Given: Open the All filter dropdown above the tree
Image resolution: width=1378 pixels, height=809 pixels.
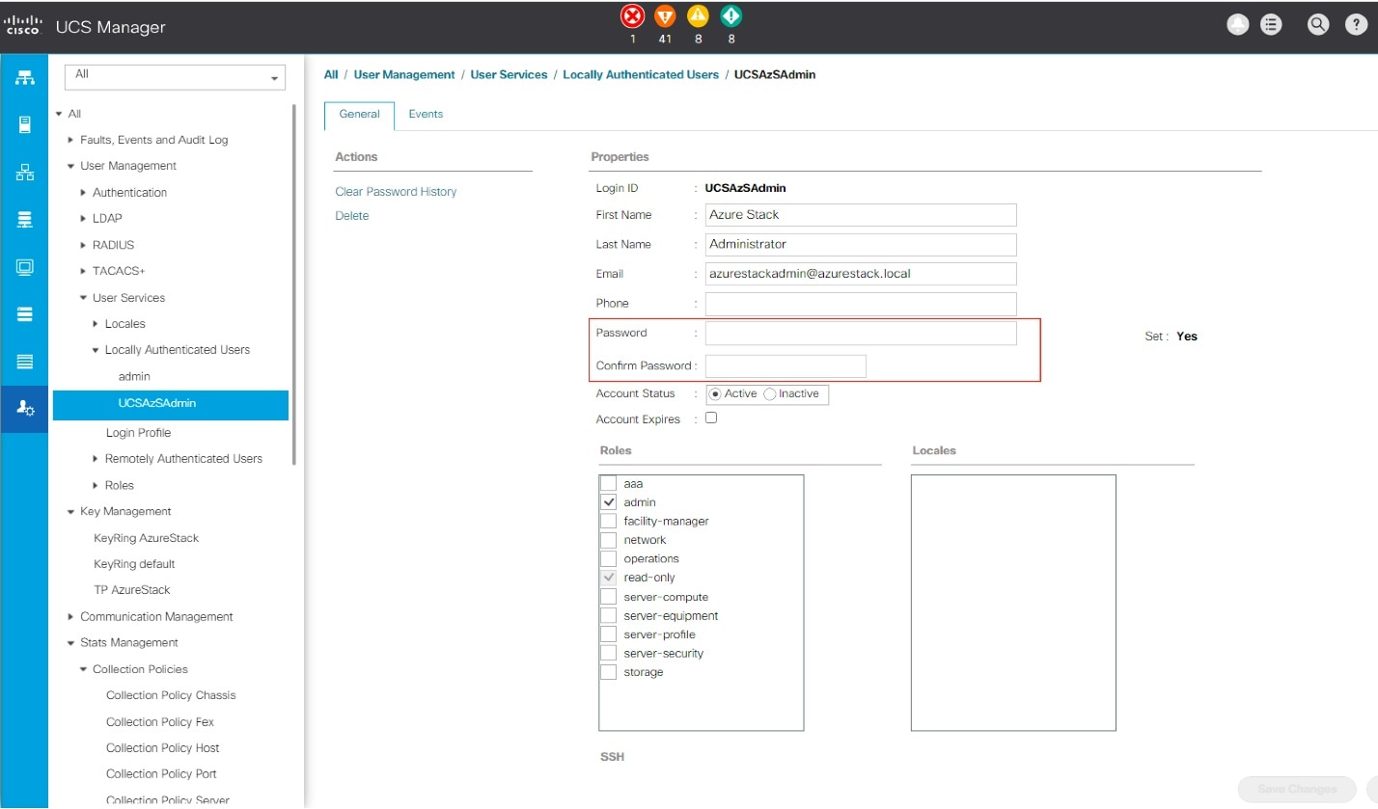Looking at the screenshot, I should [x=175, y=77].
